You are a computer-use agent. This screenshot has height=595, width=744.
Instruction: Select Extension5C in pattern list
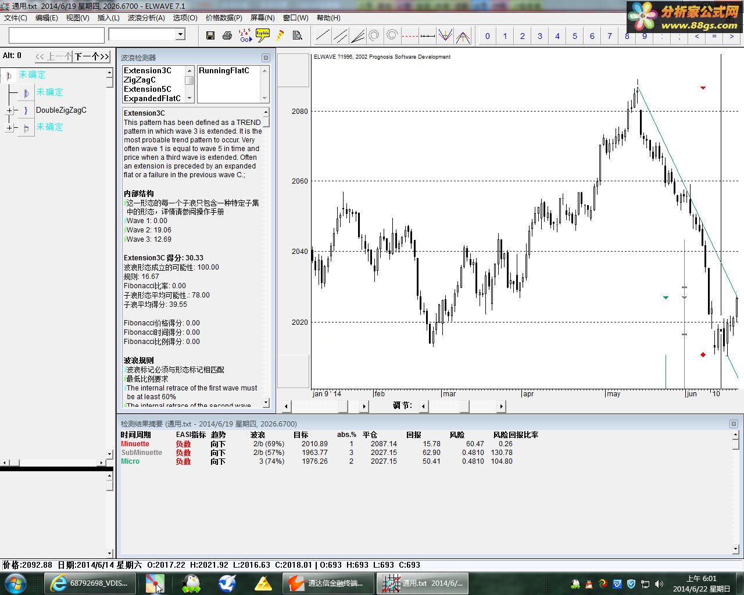click(x=148, y=89)
